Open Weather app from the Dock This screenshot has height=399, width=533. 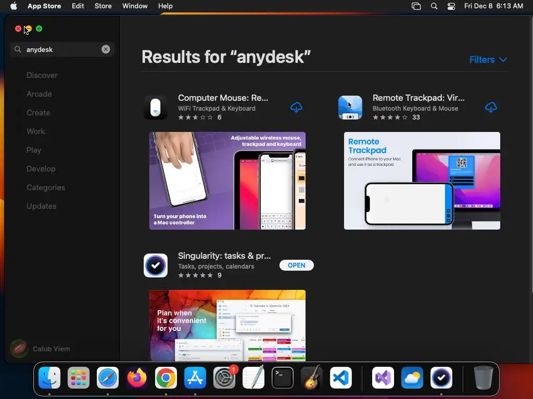coord(412,378)
